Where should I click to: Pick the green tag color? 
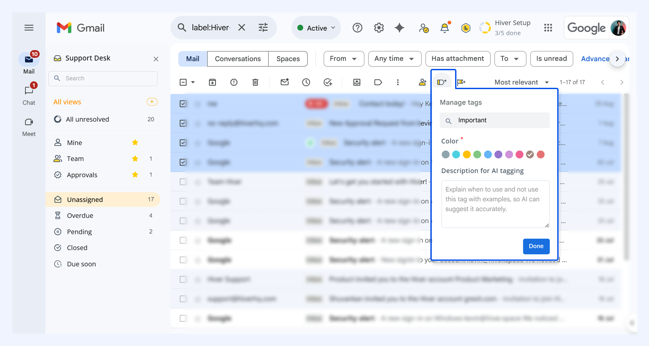pyautogui.click(x=477, y=154)
